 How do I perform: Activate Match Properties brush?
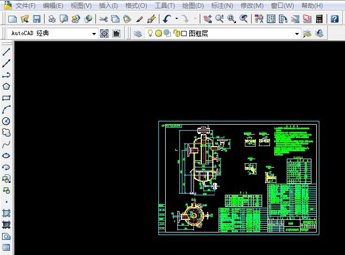click(x=139, y=19)
